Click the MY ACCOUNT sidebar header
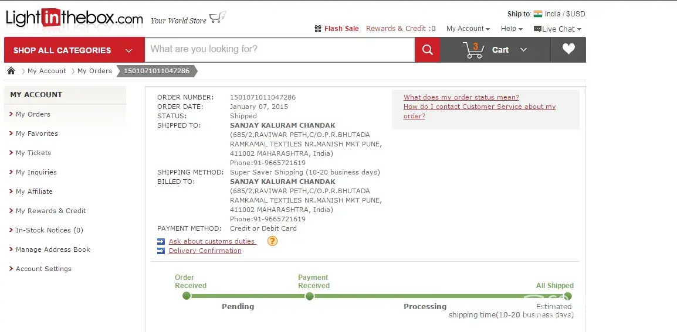Image resolution: width=677 pixels, height=332 pixels. coord(65,95)
